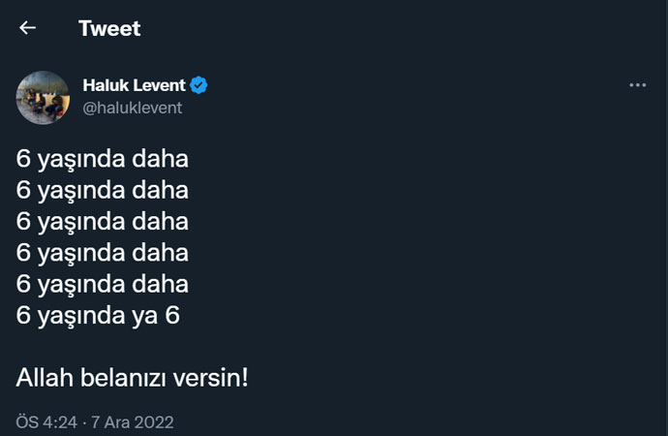Image resolution: width=668 pixels, height=436 pixels.
Task: Click the third "6 yaşında daha" line
Action: tap(102, 221)
